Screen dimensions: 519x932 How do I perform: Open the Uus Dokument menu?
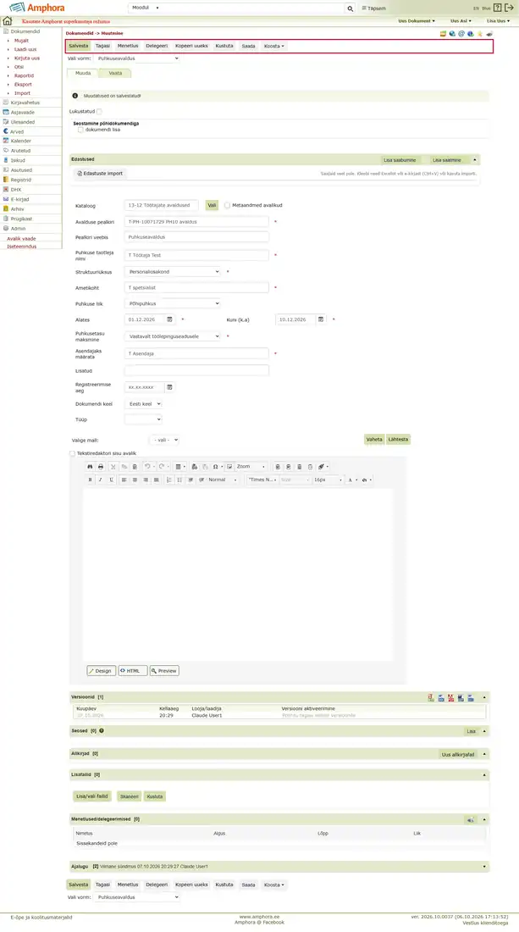417,21
